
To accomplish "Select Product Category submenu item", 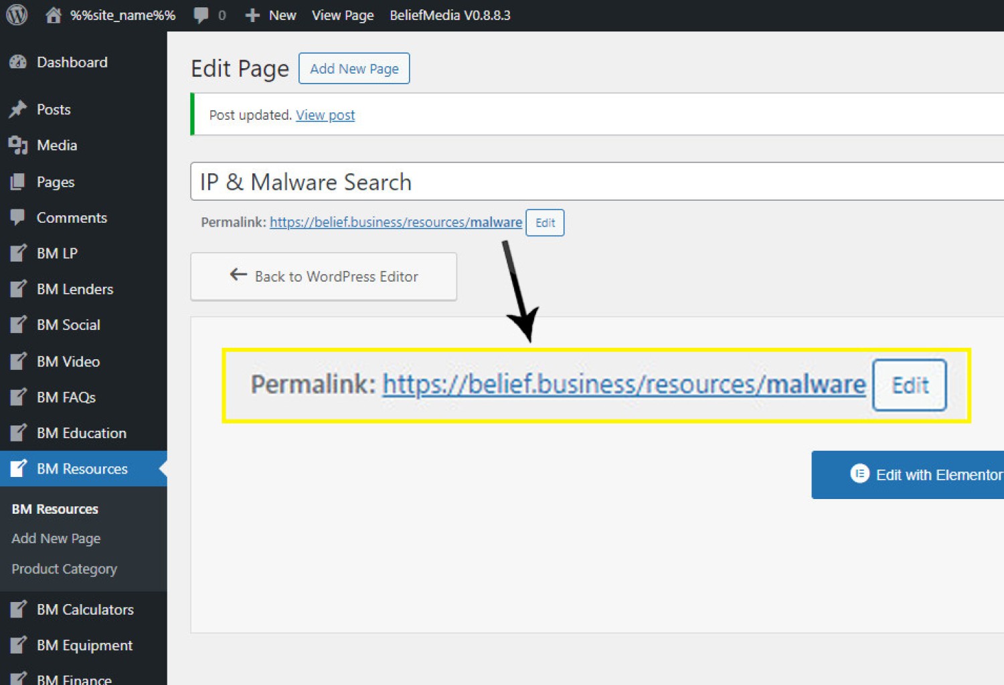I will (64, 569).
